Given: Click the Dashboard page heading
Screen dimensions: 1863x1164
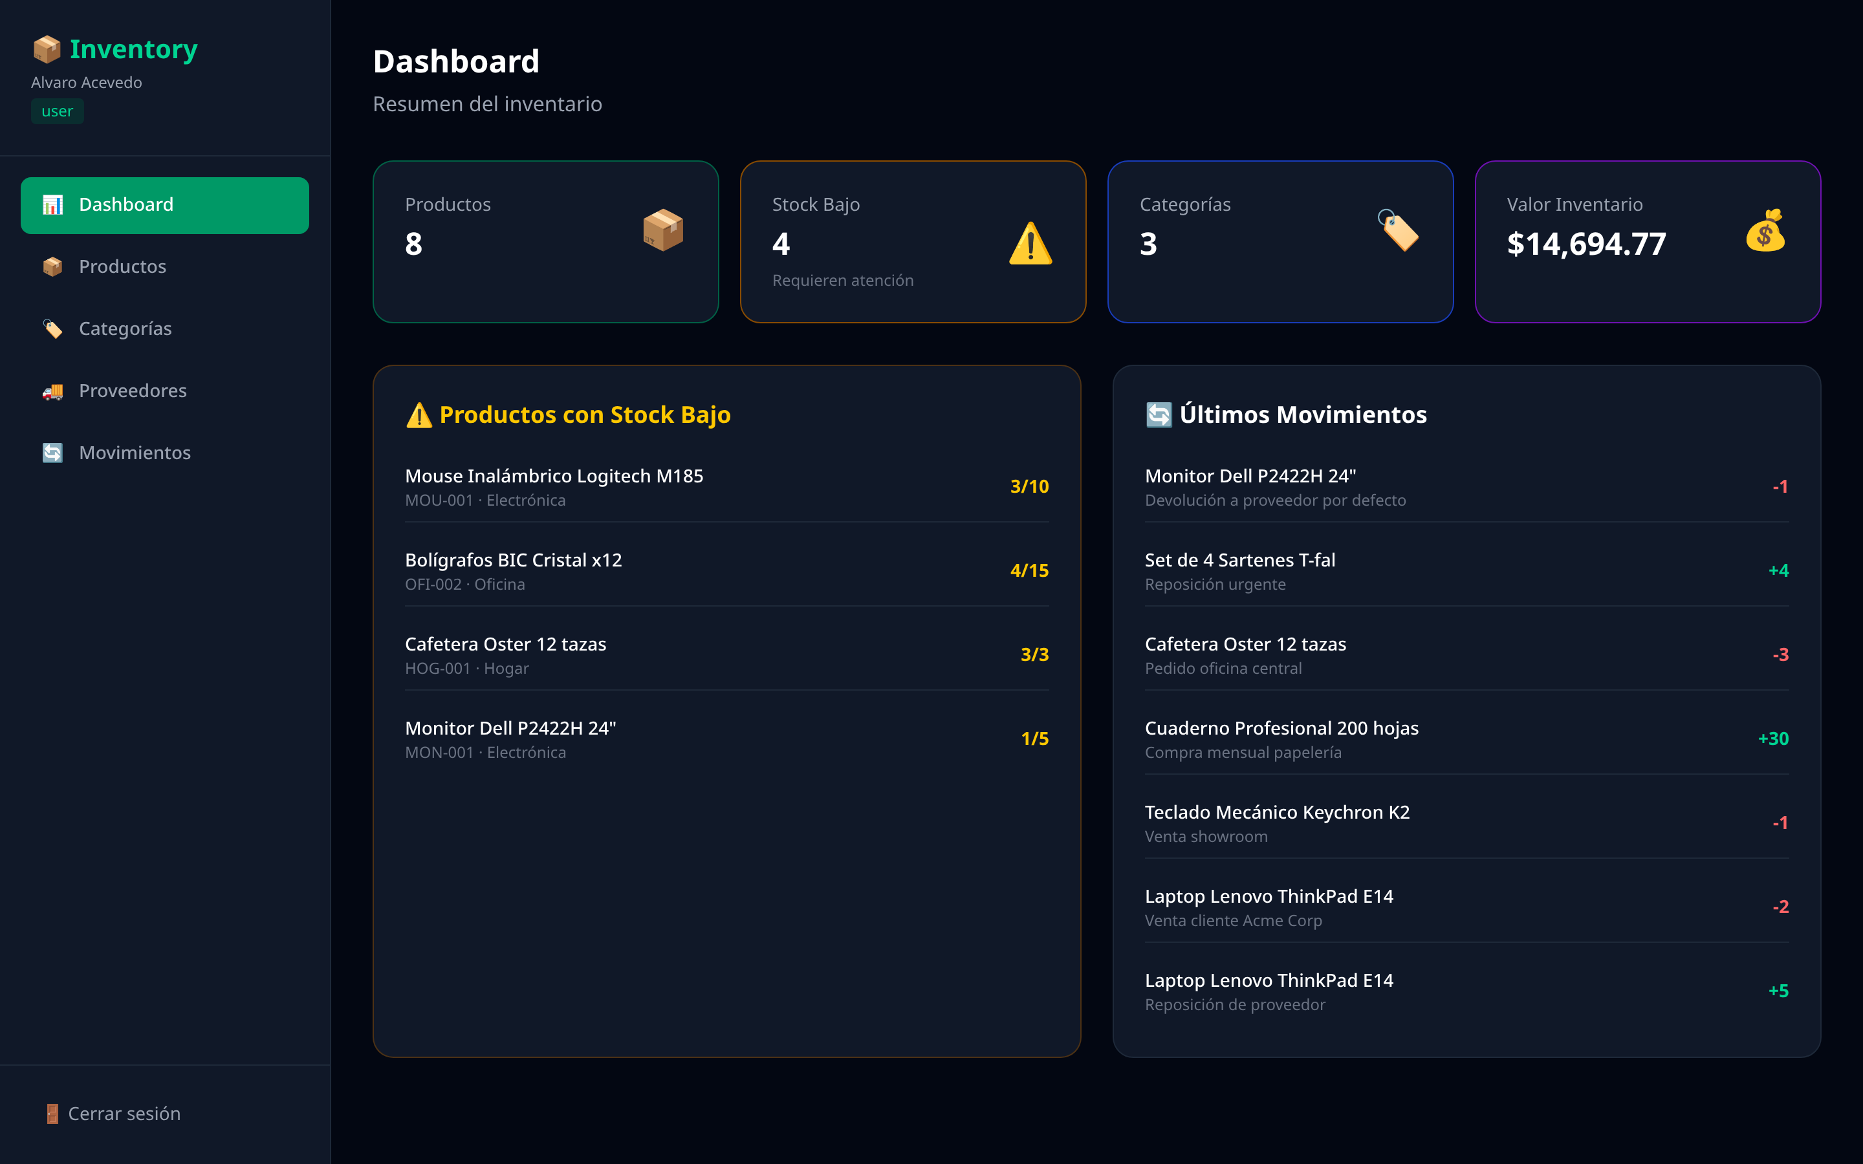Looking at the screenshot, I should (457, 61).
